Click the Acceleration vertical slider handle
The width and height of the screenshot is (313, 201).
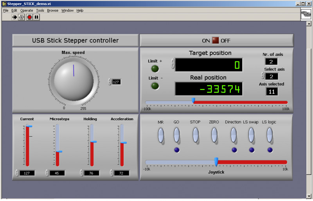click(x=124, y=142)
